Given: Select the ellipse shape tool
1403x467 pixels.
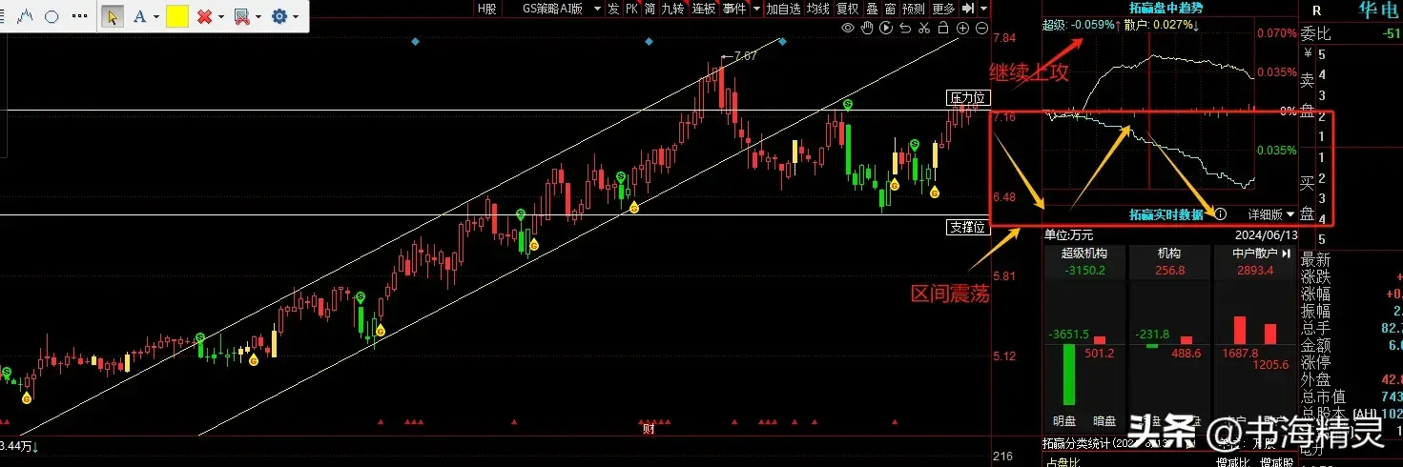Looking at the screenshot, I should [x=52, y=16].
